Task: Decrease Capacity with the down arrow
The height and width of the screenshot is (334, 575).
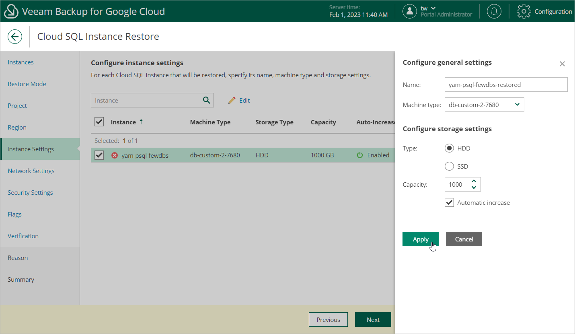Action: tap(474, 187)
